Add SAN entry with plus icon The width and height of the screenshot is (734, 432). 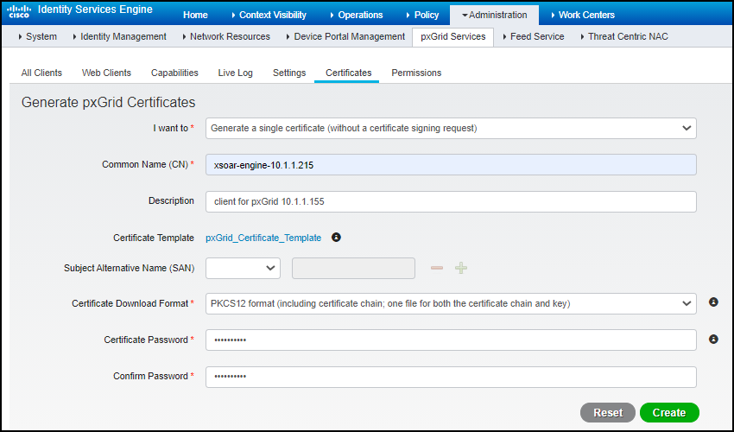(x=461, y=268)
